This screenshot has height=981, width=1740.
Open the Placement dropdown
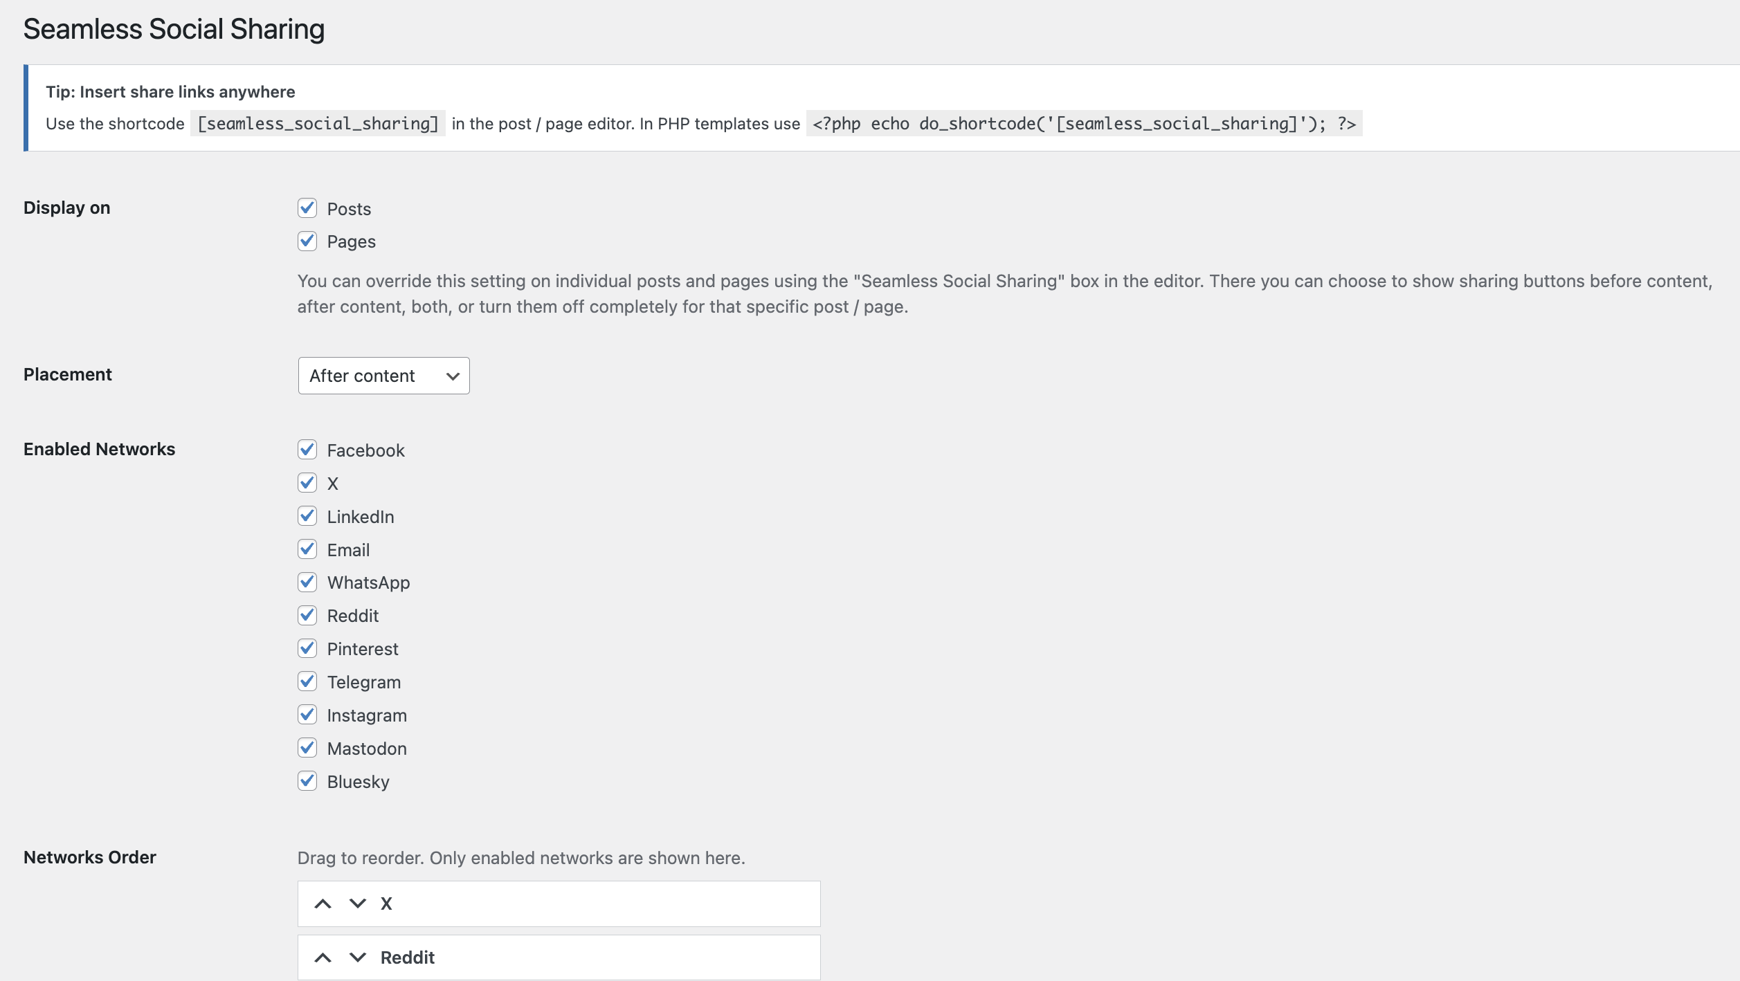point(383,376)
